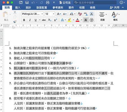The width and height of the screenshot is (127, 112).
Task: Open the quick access toolbar customize arrow
Action: pyautogui.click(x=54, y=3)
